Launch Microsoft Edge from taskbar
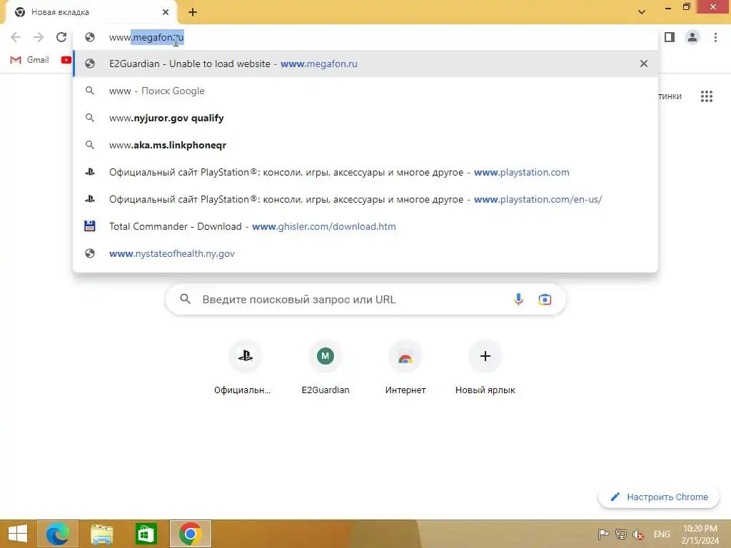The image size is (731, 548). pos(58,534)
